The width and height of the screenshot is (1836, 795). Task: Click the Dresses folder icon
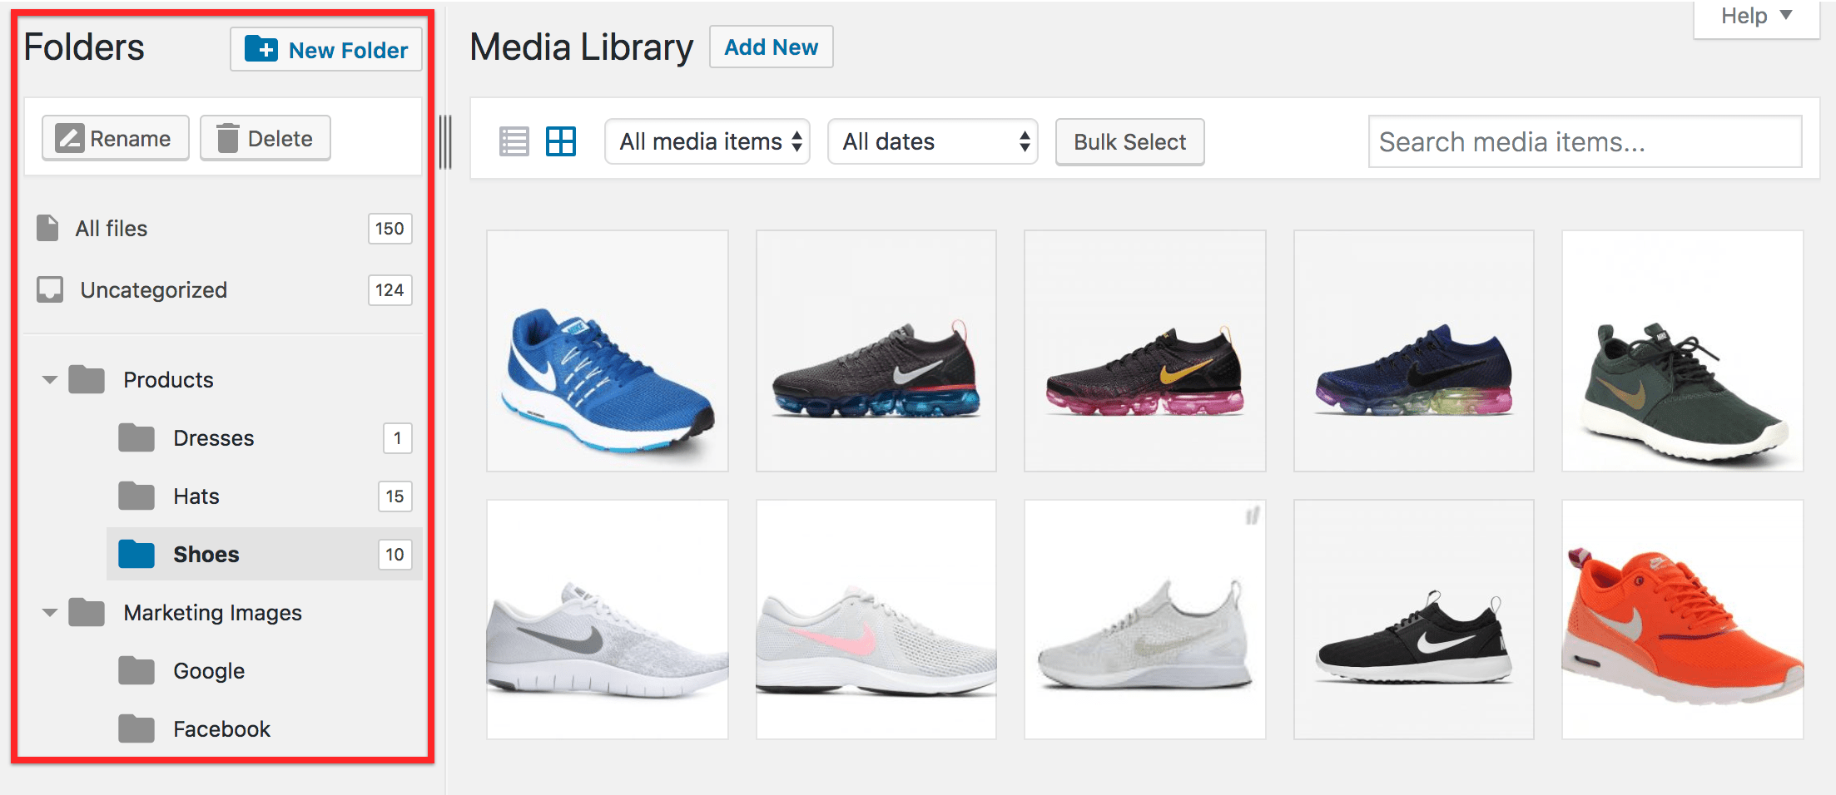click(x=136, y=437)
